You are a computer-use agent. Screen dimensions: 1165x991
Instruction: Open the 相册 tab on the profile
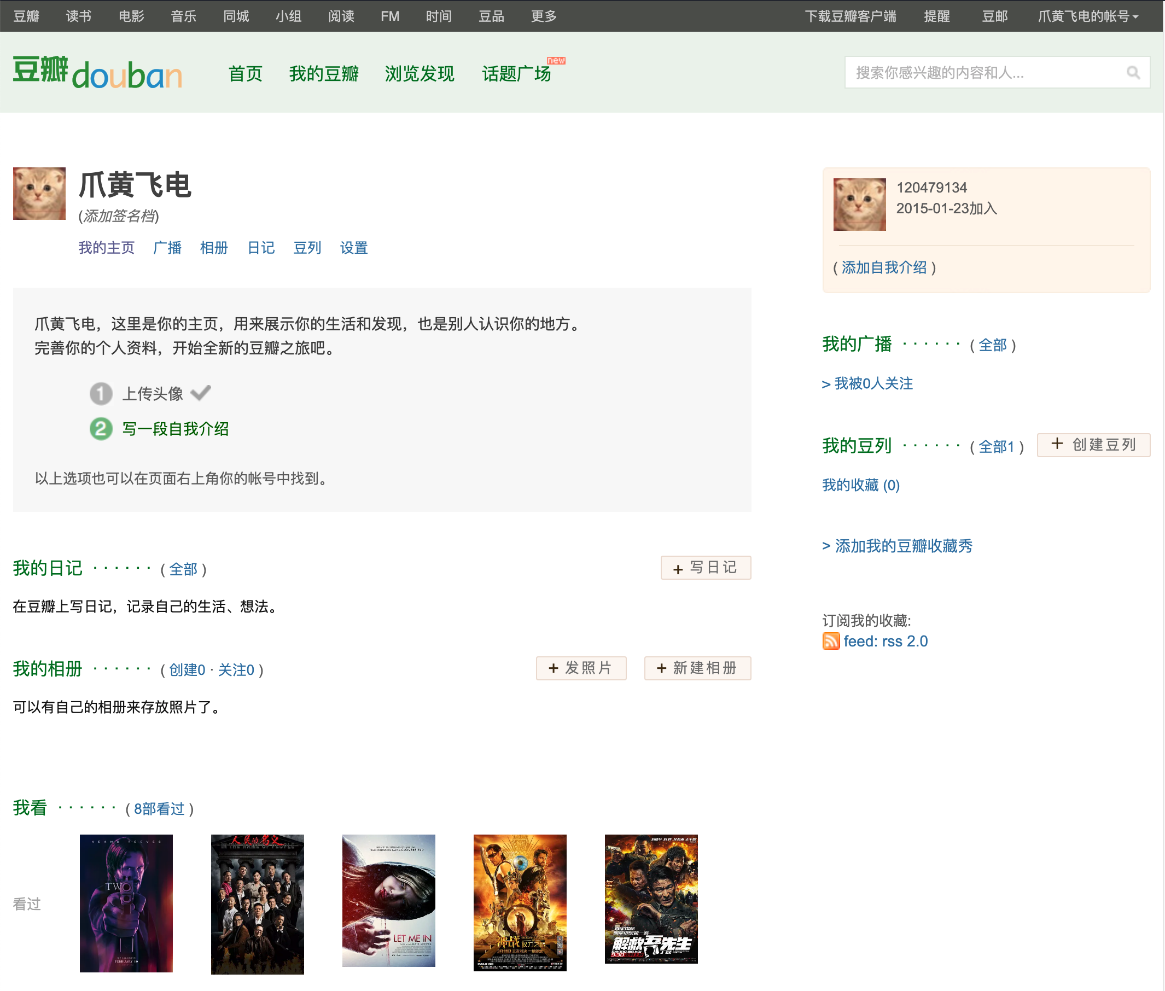coord(214,248)
